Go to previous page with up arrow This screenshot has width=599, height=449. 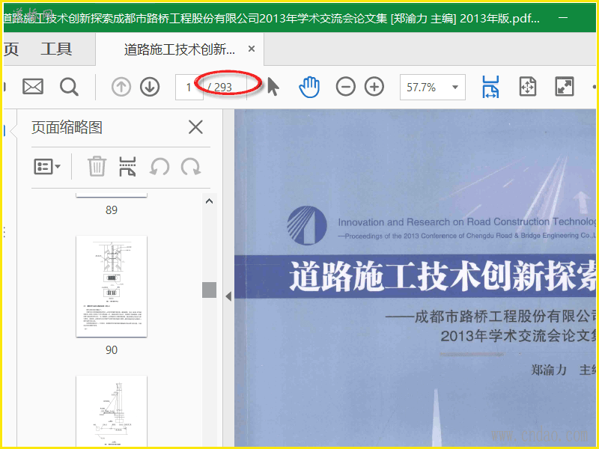[121, 87]
